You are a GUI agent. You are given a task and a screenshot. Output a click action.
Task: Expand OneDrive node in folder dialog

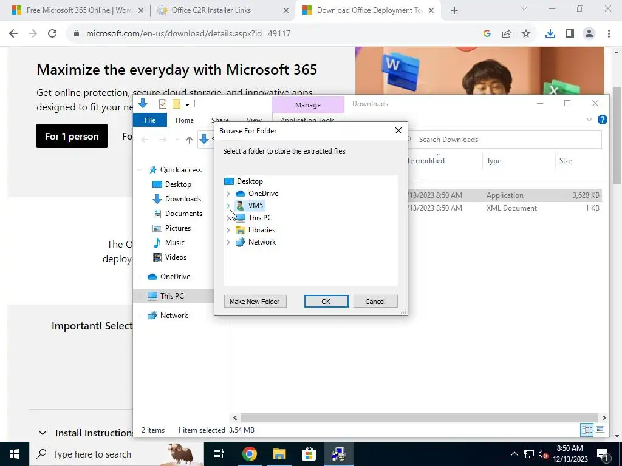[228, 194]
